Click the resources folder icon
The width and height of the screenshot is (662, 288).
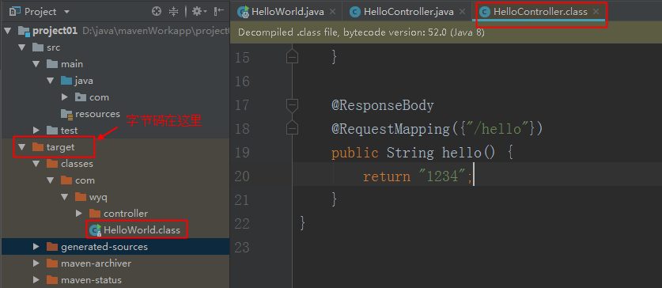[x=66, y=114]
